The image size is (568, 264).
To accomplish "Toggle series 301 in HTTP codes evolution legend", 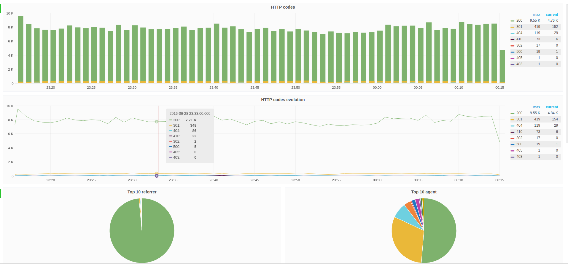I will pyautogui.click(x=519, y=119).
